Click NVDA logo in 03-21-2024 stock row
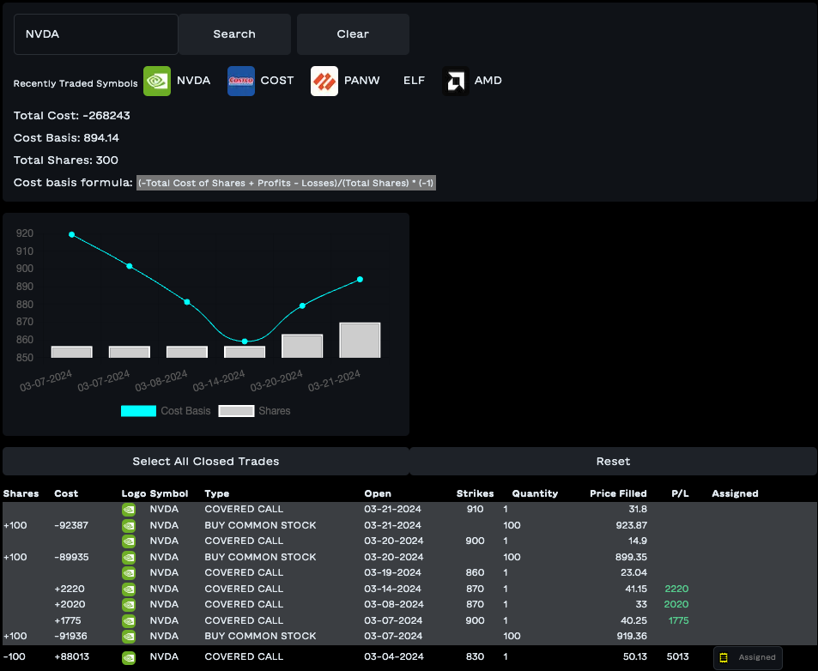The image size is (818, 671). point(129,525)
